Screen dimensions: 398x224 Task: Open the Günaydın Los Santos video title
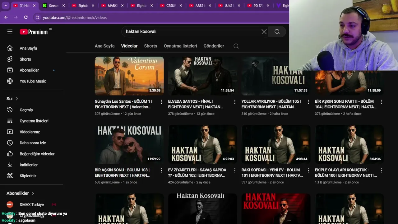(123, 104)
